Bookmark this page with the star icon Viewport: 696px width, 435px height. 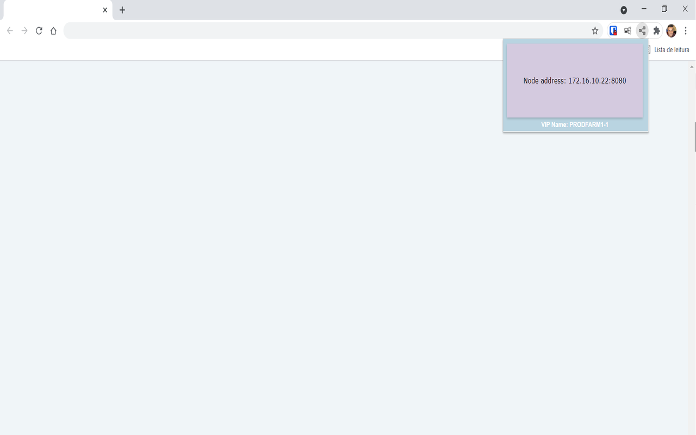pyautogui.click(x=595, y=30)
